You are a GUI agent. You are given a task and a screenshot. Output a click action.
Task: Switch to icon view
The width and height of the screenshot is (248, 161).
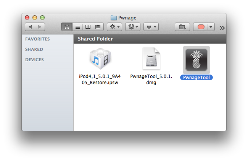(x=67, y=27)
